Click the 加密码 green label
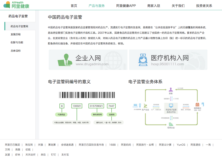The width and height of the screenshot is (222, 158). [112, 115]
